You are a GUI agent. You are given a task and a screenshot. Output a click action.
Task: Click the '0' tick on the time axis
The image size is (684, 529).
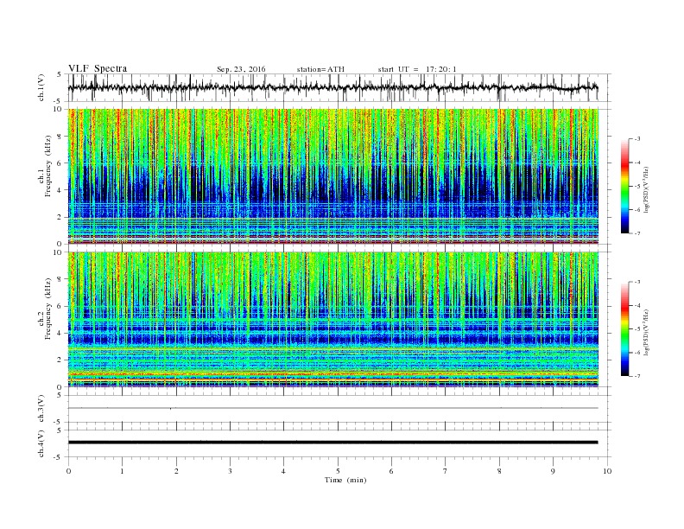68,471
